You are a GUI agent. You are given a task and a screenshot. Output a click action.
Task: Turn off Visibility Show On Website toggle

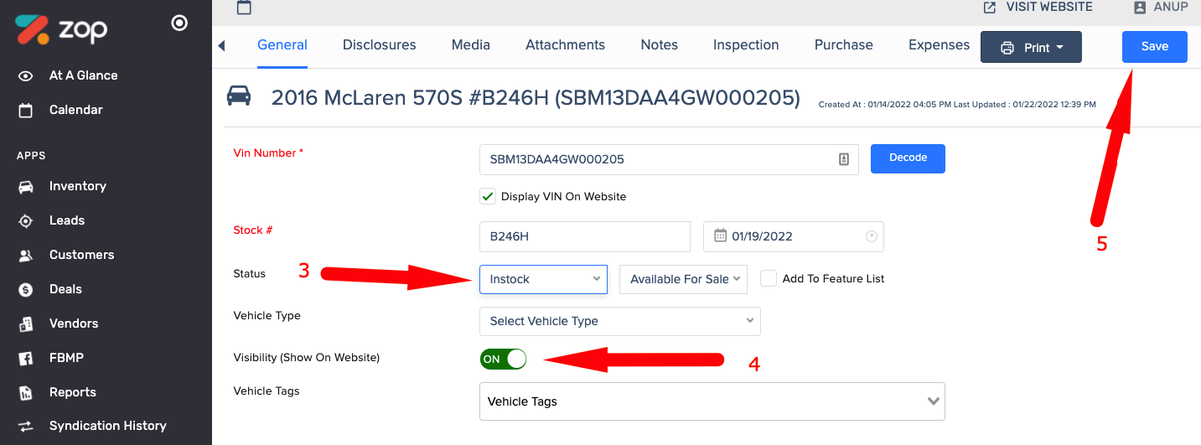point(504,359)
